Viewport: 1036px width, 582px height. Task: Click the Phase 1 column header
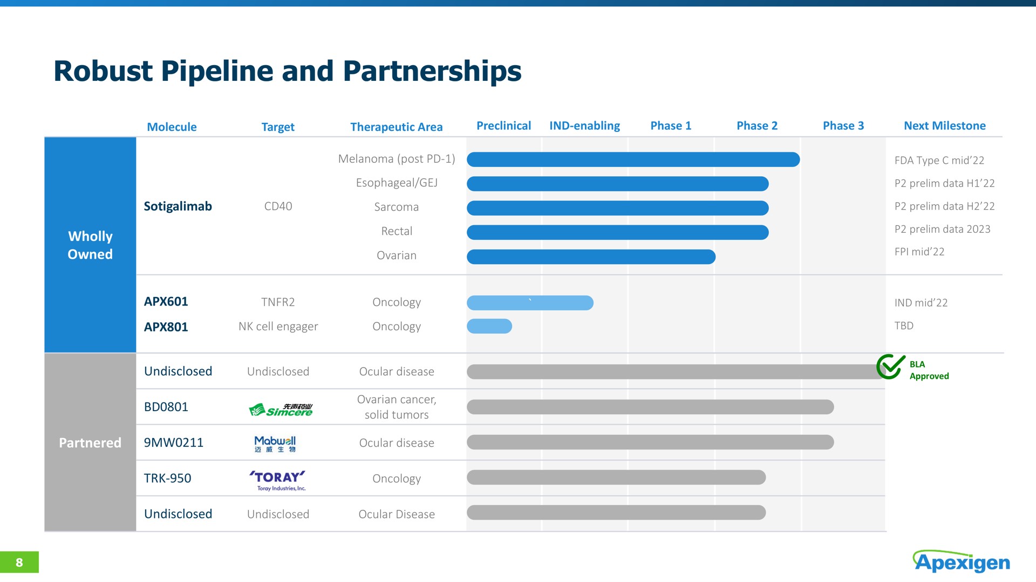point(671,126)
